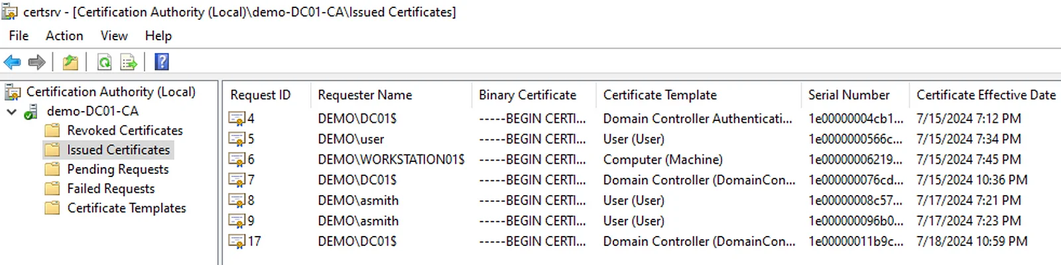1061x265 pixels.
Task: Click the Export List toolbar icon
Action: click(129, 62)
